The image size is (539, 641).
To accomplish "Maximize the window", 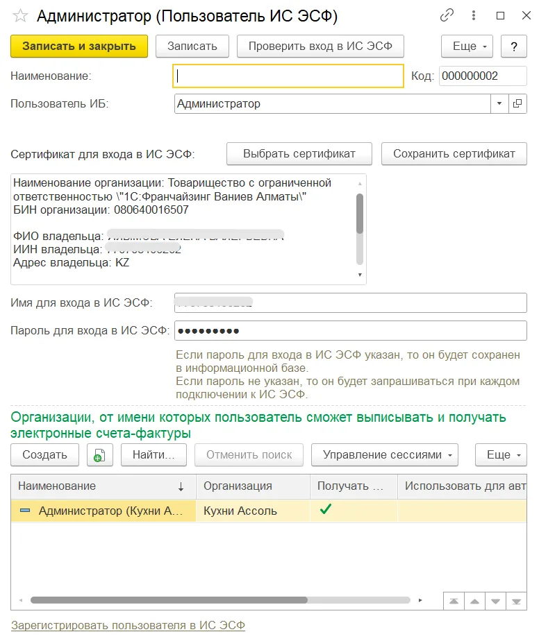I will pos(500,15).
